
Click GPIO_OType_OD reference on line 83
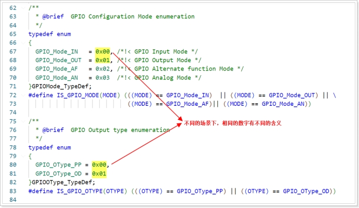point(306,191)
